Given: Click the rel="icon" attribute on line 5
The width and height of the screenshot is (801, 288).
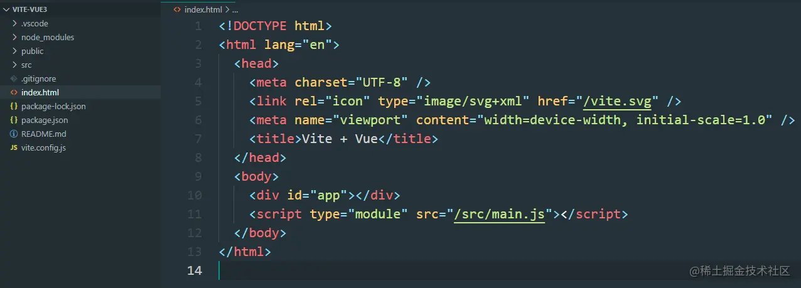Looking at the screenshot, I should [333, 101].
